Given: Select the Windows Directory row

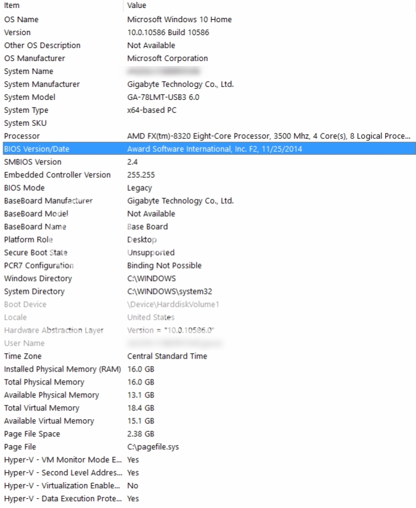Looking at the screenshot, I should pos(38,278).
